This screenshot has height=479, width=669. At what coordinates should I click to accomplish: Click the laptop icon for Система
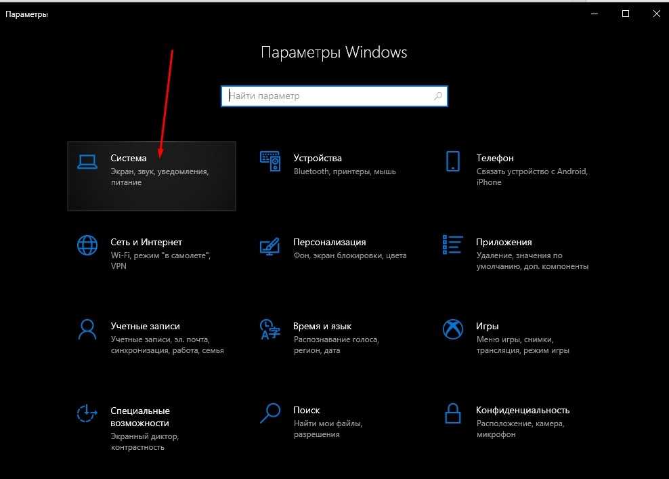point(87,161)
